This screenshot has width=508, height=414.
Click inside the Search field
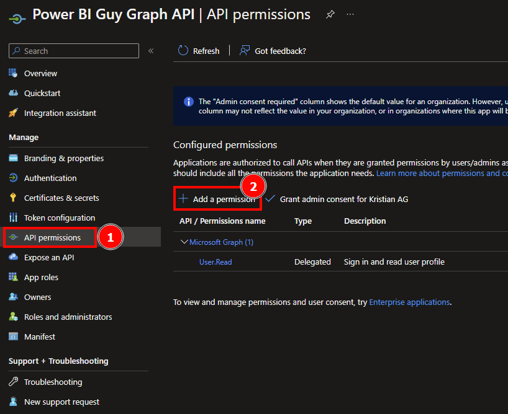tap(73, 51)
